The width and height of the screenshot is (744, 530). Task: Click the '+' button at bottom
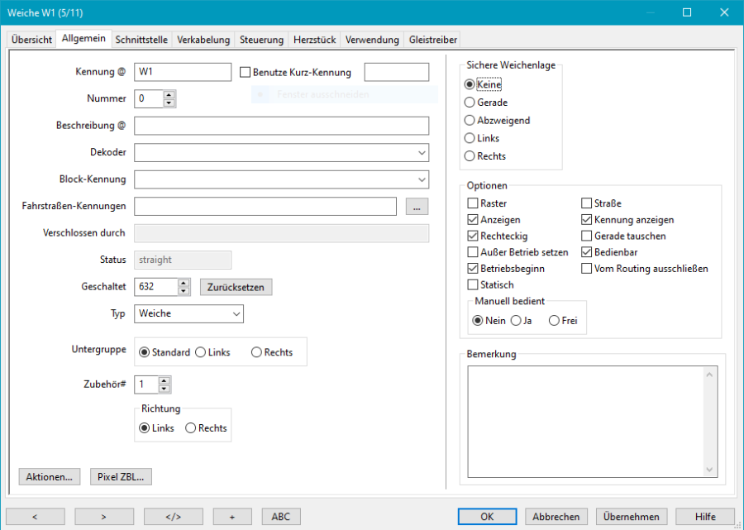(232, 516)
